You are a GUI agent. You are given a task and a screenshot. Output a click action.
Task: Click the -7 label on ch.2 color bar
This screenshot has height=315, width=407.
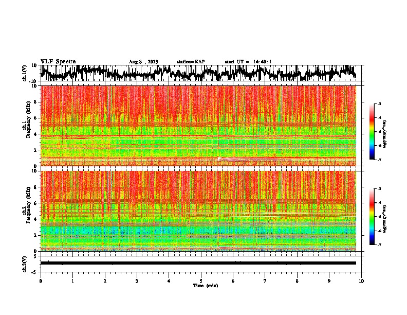point(379,245)
